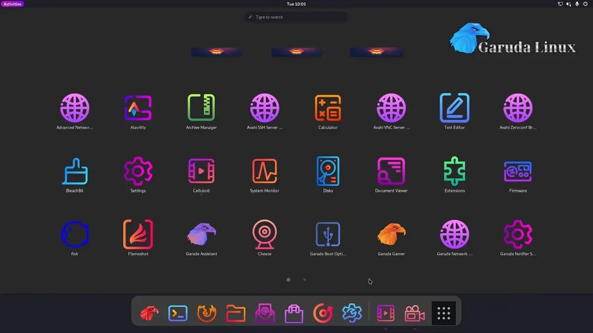Launch BleachBit cleaner
593x333 pixels.
point(75,172)
